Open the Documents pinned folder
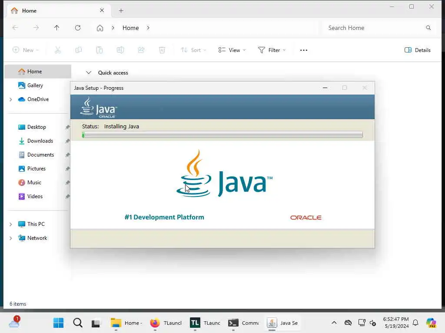Screen dimensions: 445x333 pyautogui.click(x=40, y=155)
